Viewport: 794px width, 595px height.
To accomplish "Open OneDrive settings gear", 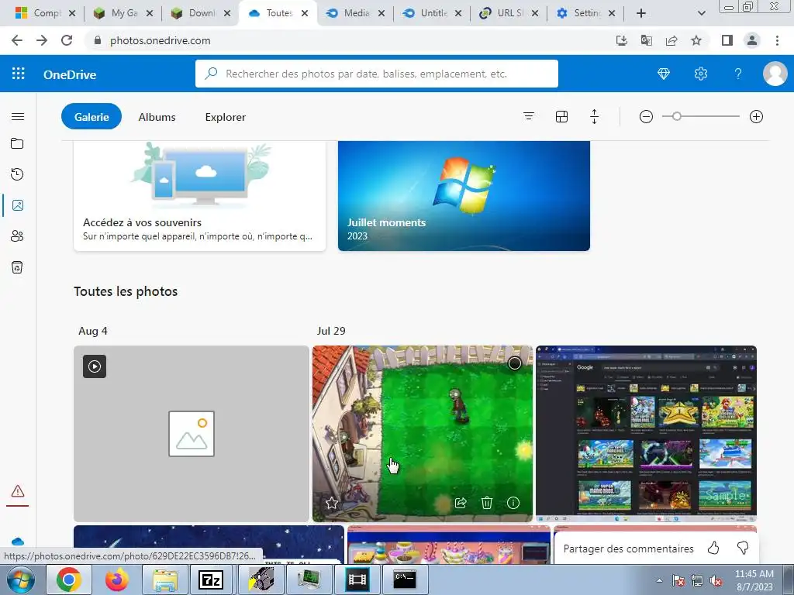I will [x=701, y=74].
